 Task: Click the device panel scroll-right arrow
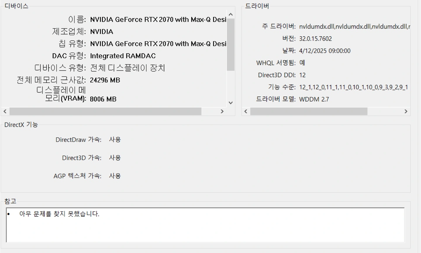tap(222, 111)
